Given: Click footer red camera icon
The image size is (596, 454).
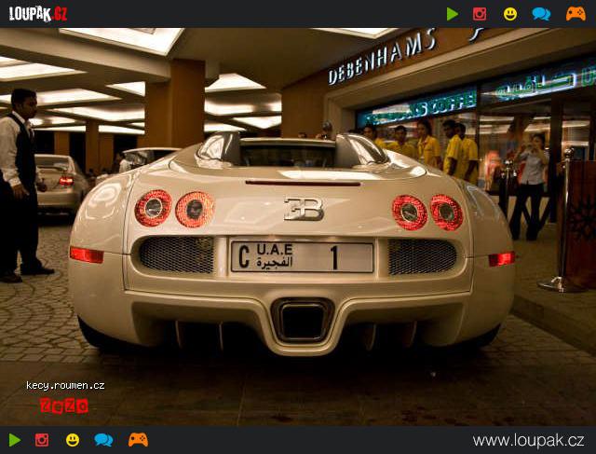Looking at the screenshot, I should pos(42,440).
